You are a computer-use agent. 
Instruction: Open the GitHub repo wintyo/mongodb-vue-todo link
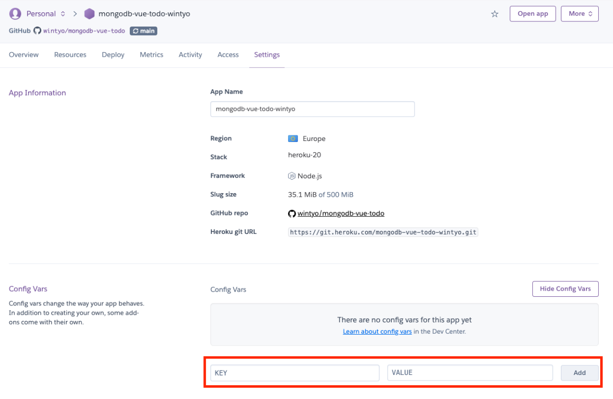(x=341, y=214)
